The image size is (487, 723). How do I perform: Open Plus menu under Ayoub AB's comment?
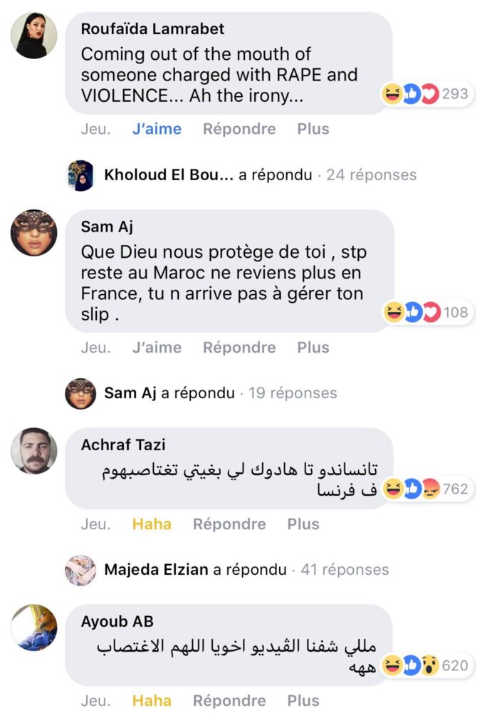tap(303, 701)
